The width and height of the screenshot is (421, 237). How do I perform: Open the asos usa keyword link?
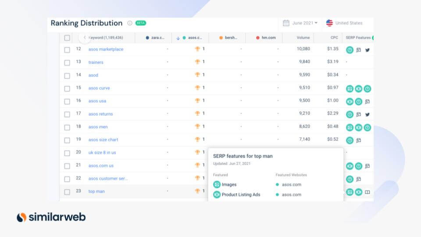click(97, 101)
